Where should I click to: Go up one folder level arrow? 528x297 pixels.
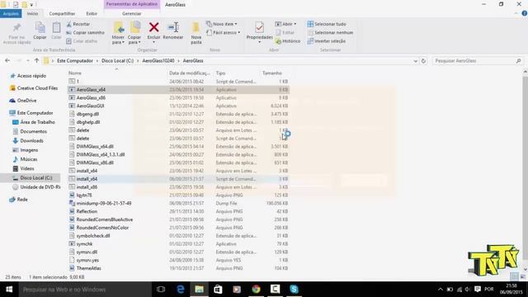pyautogui.click(x=36, y=60)
